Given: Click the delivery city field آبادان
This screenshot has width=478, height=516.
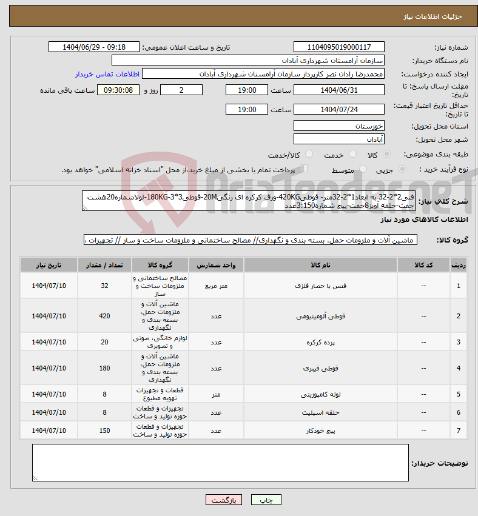Looking at the screenshot, I should [338, 139].
